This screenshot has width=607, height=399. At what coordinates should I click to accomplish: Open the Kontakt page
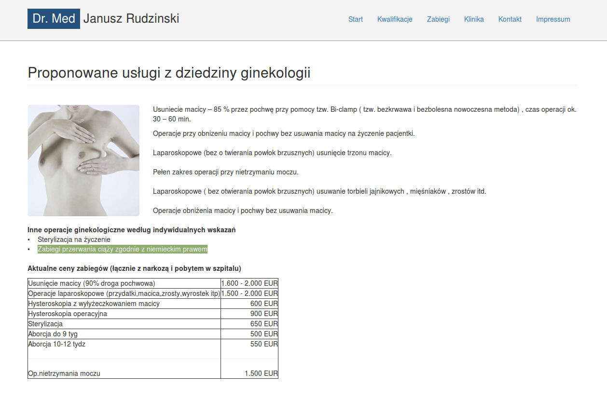[510, 19]
